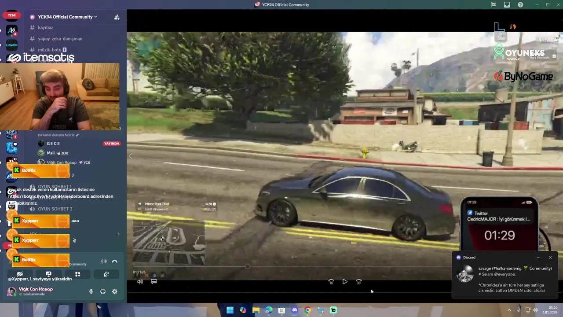
Task: Open the Discord title bar inbox icon
Action: click(x=507, y=5)
